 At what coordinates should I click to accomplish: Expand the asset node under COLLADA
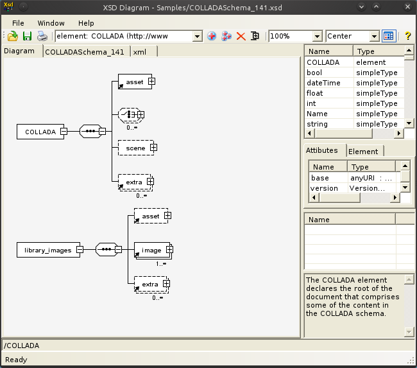pos(152,82)
